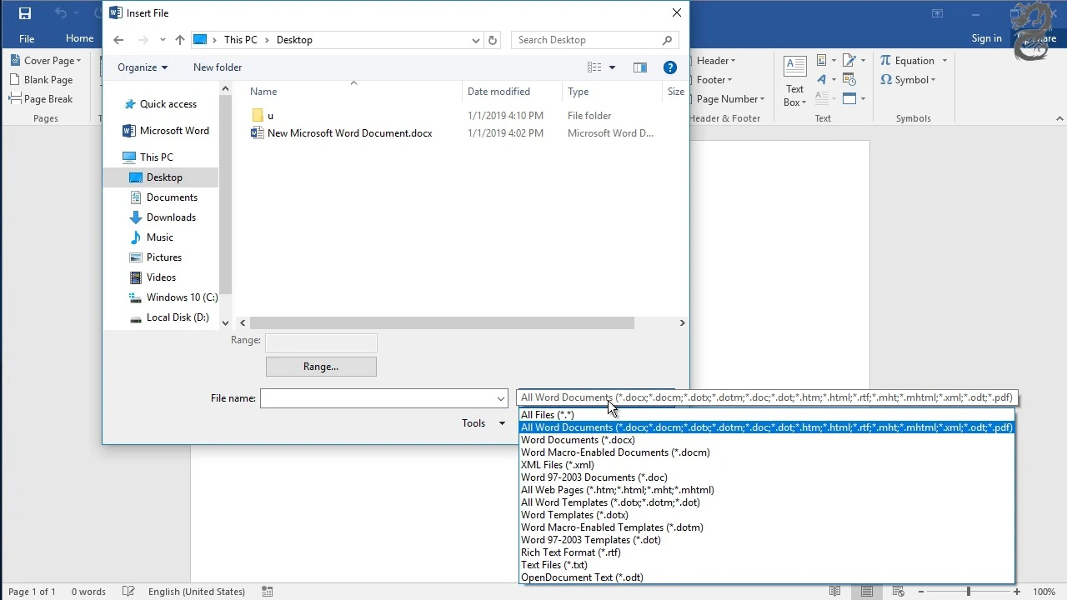Click Sign in in Word
The height and width of the screenshot is (600, 1067).
pos(986,38)
